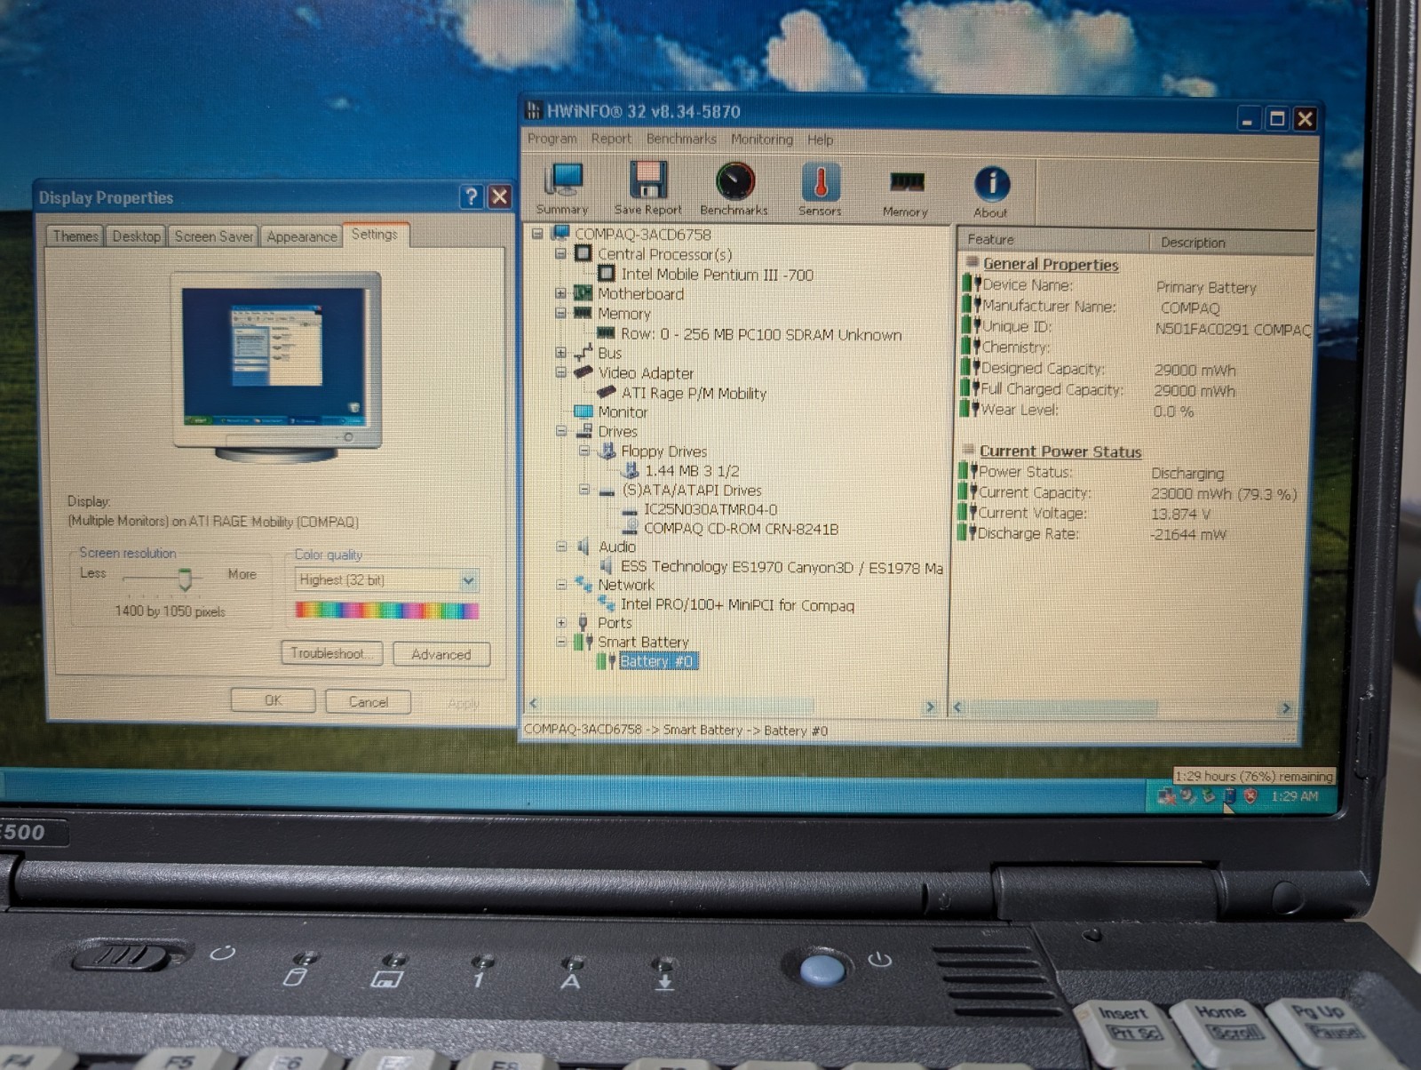Image resolution: width=1421 pixels, height=1070 pixels.
Task: Open the Program menu
Action: [x=552, y=139]
